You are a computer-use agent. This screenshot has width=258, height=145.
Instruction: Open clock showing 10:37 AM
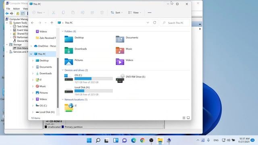pos(244,140)
